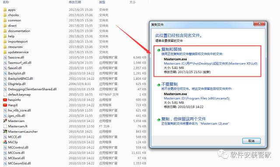Select the MastercamLauncher application icon
The image size is (280, 167).
(5, 132)
